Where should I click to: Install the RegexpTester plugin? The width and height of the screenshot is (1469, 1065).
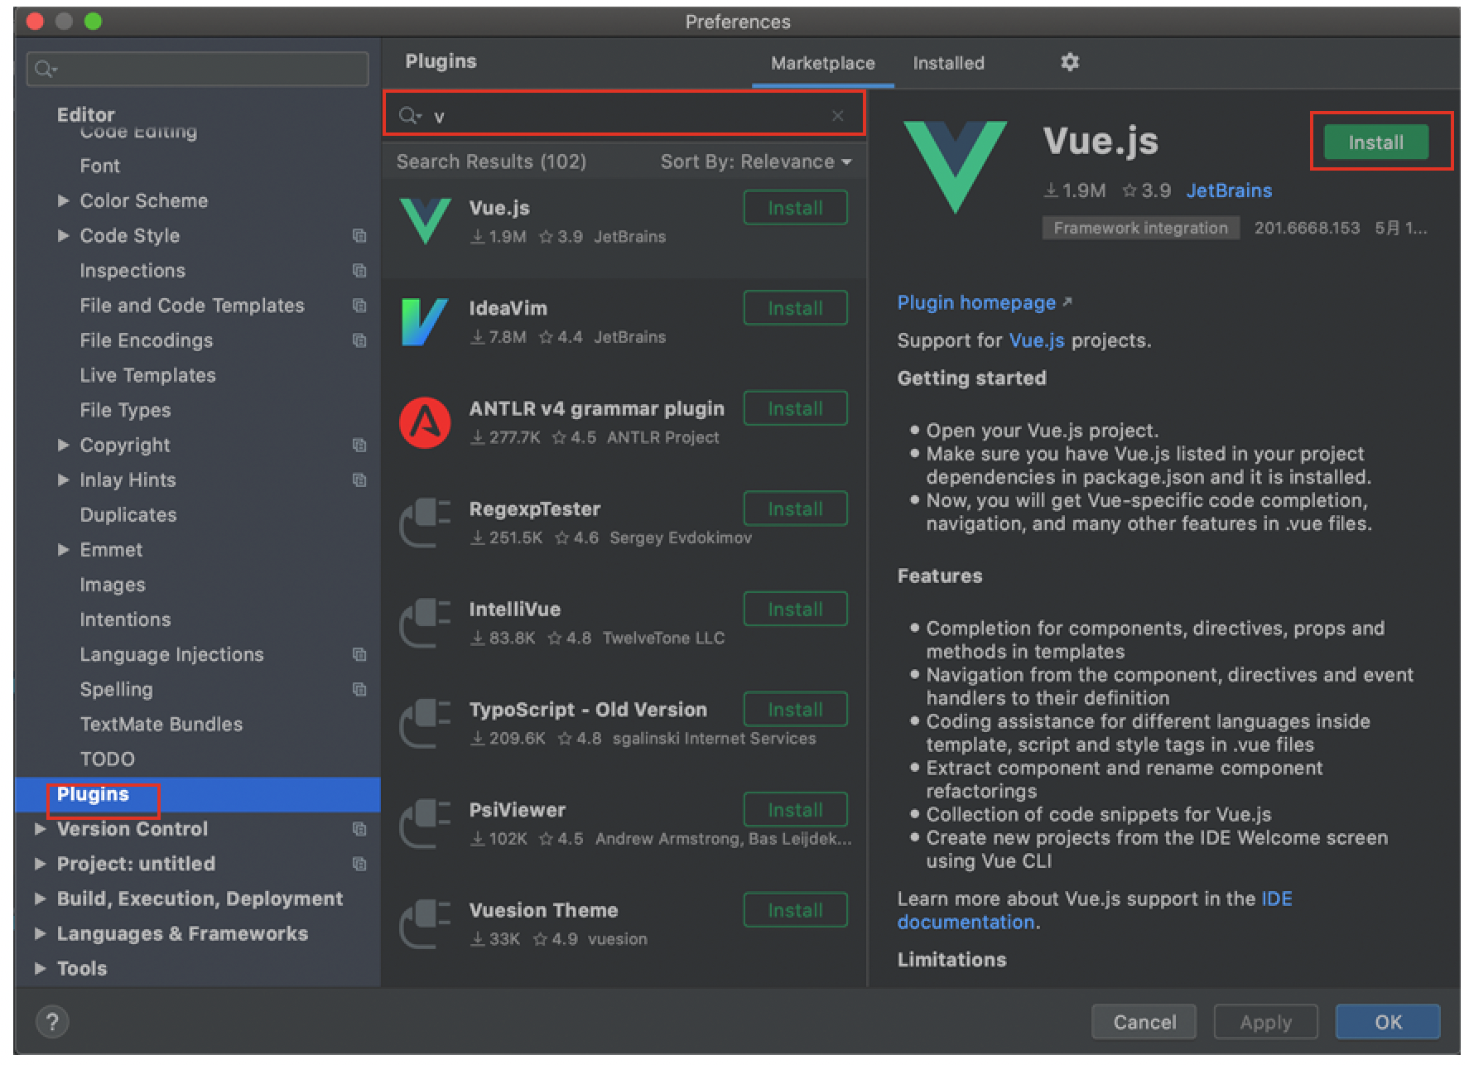795,508
